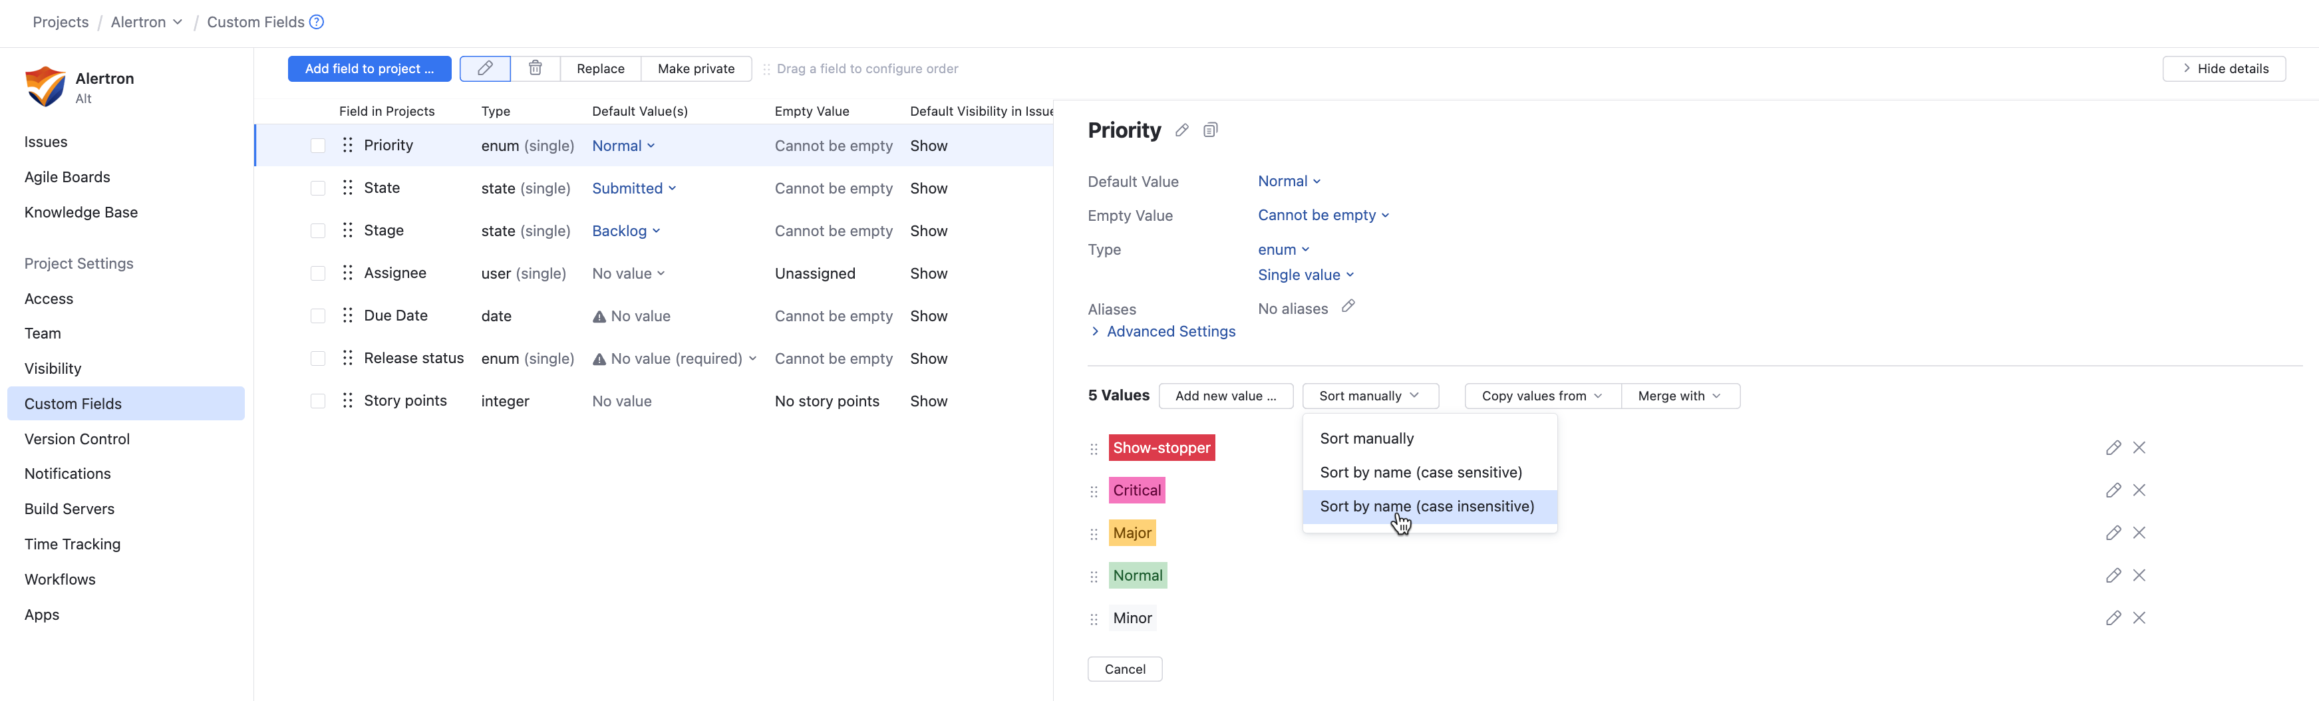Open Custom Fields help question icon
The height and width of the screenshot is (701, 2319).
317,21
